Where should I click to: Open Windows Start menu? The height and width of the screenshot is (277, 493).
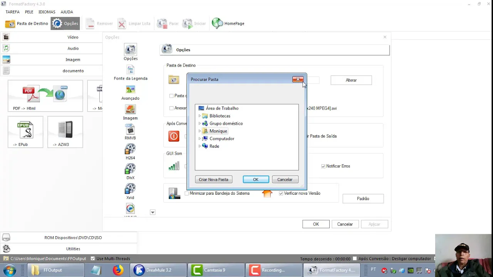point(9,270)
